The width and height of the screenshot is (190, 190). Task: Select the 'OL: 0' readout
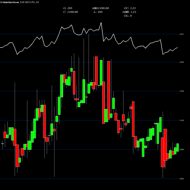[128, 16]
